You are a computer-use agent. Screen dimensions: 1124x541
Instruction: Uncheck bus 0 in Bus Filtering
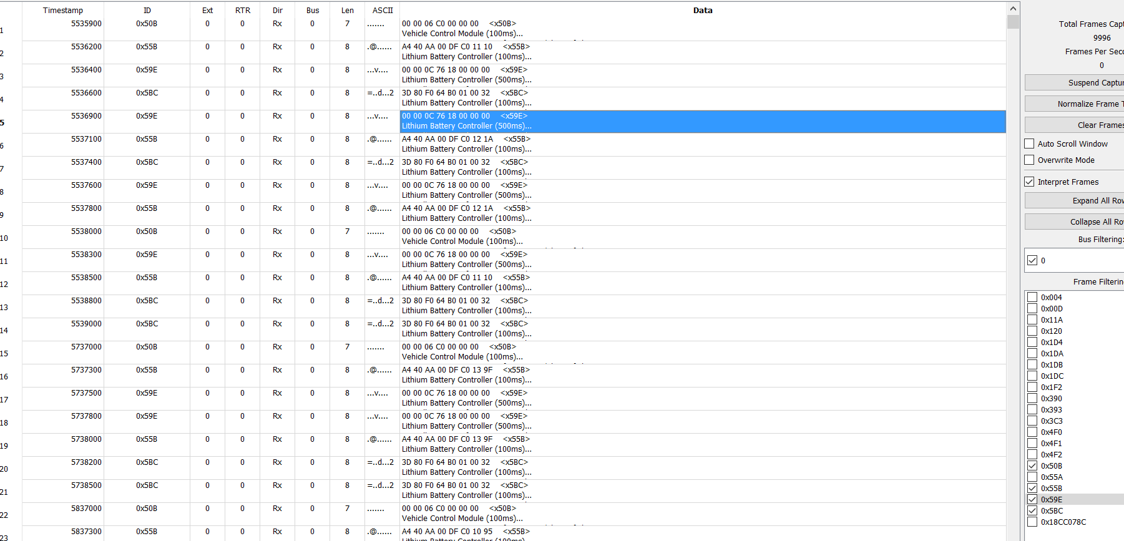click(x=1032, y=261)
